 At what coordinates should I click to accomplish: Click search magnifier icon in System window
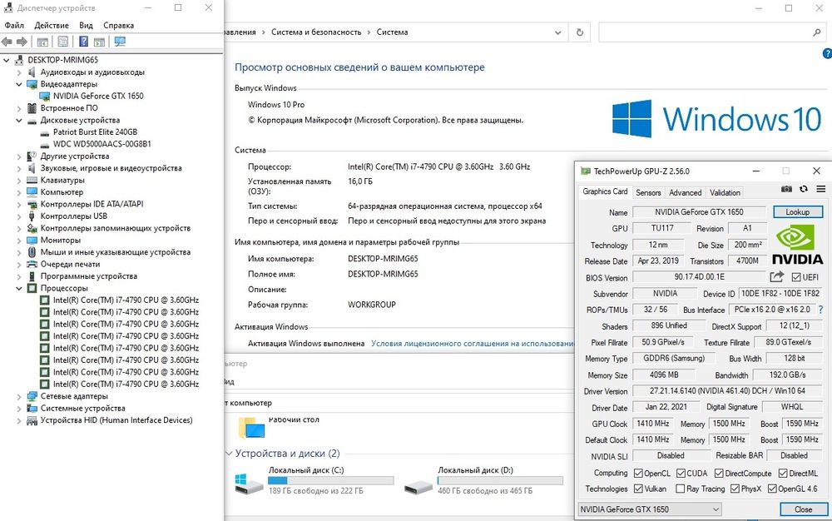817,32
